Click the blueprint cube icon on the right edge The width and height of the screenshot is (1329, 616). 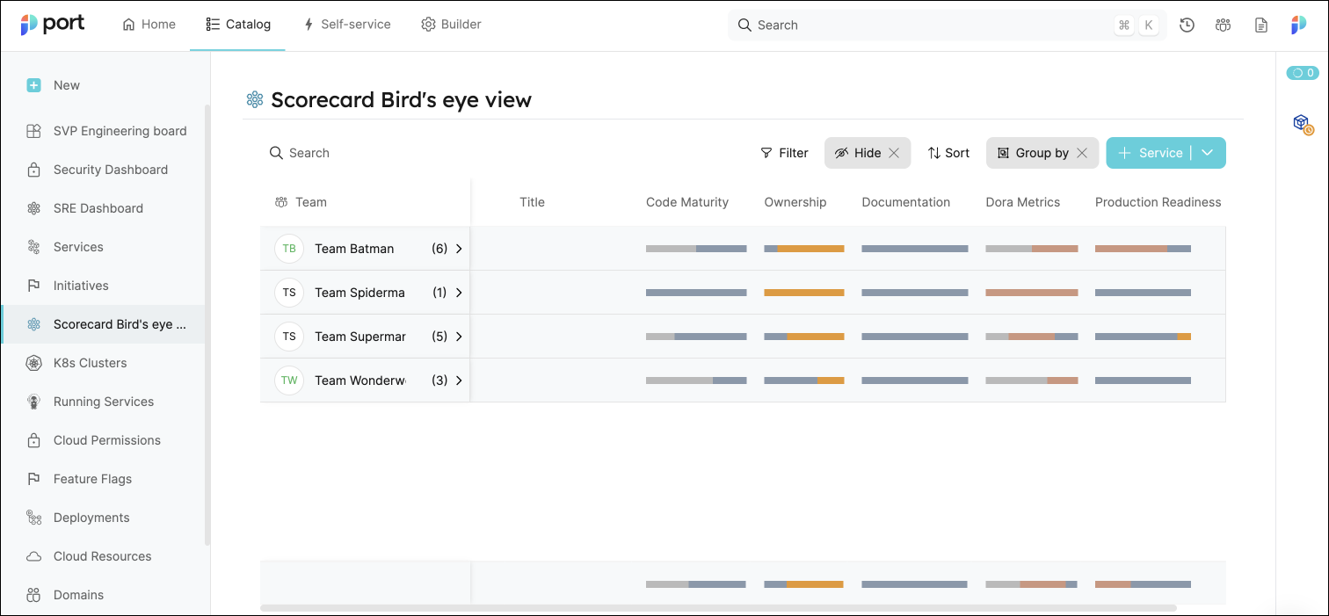(1300, 123)
